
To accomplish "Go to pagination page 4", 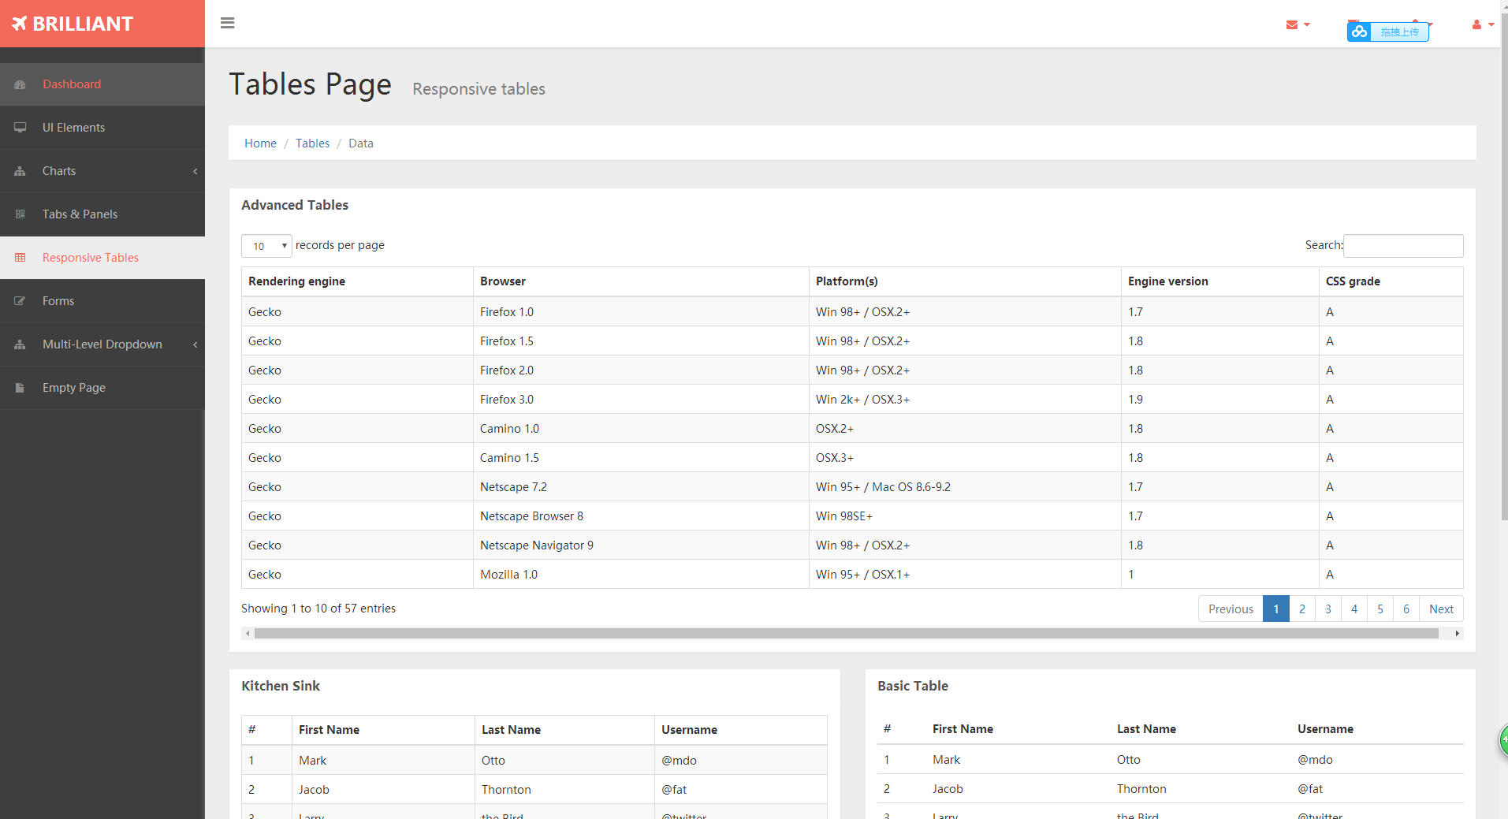I will pyautogui.click(x=1353, y=609).
